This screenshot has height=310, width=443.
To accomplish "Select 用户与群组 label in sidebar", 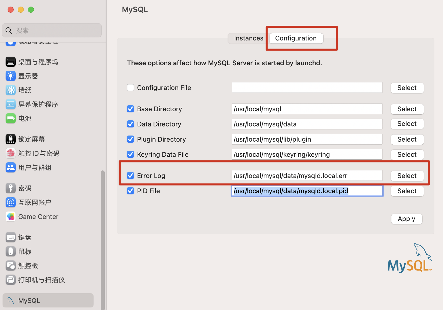I will tap(35, 168).
